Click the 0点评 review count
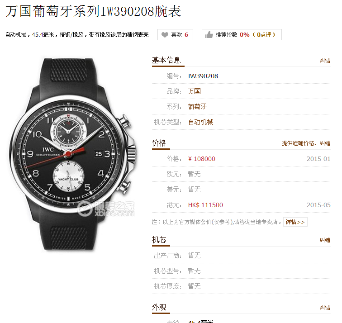Image resolution: width=342 pixels, height=323 pixels. [x=264, y=35]
